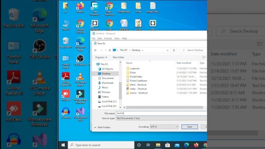The image size is (265, 149).
Task: Click the navigation pane scroll-down arrow
Action: (120, 107)
